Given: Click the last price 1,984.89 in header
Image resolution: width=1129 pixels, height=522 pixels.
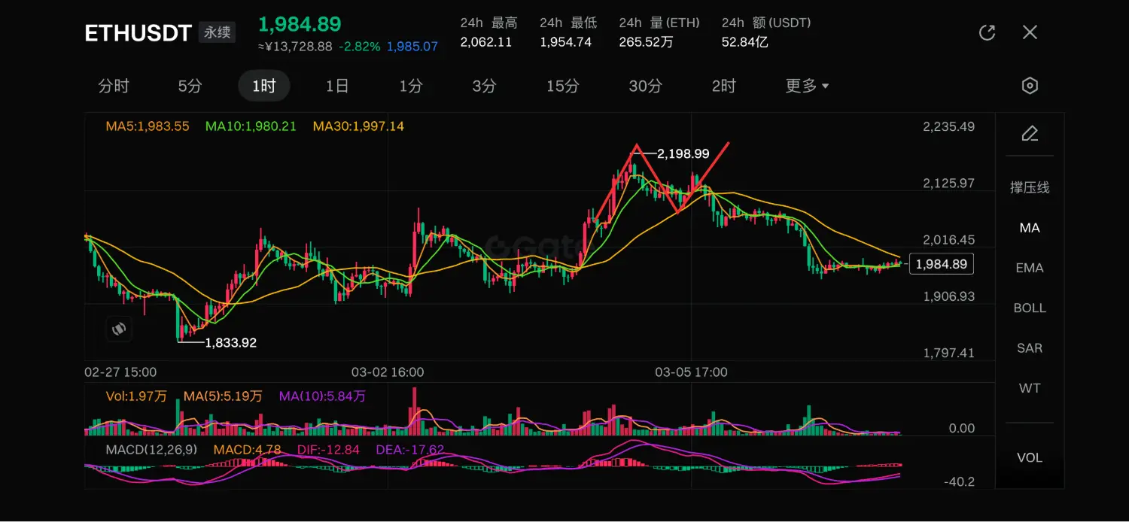Looking at the screenshot, I should point(300,25).
